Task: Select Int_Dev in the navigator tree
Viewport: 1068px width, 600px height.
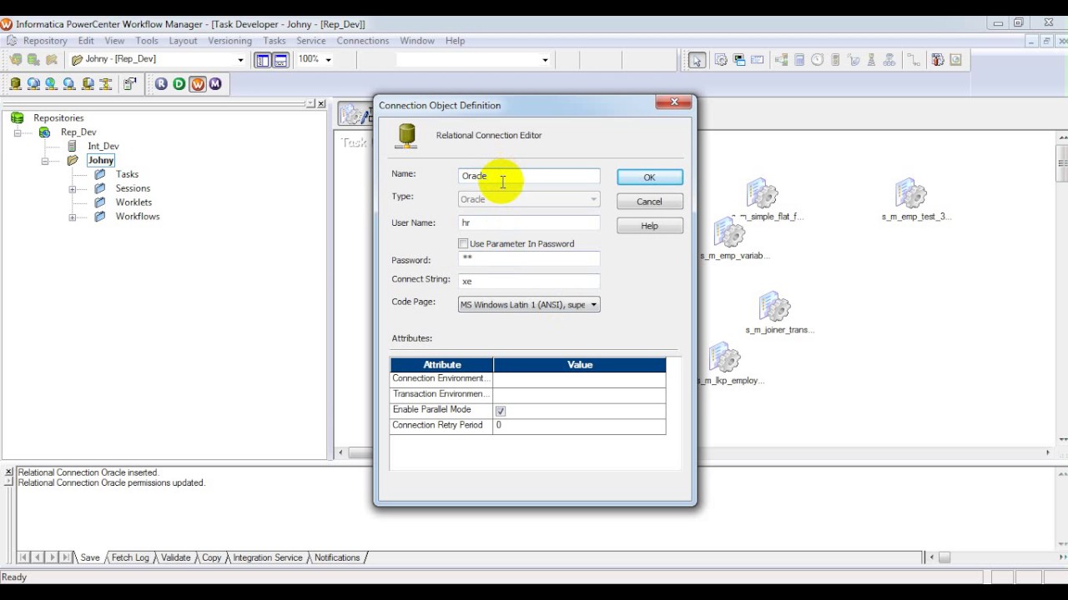Action: (x=103, y=146)
